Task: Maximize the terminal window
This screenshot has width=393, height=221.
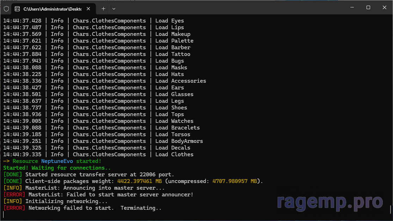Action: click(x=368, y=7)
